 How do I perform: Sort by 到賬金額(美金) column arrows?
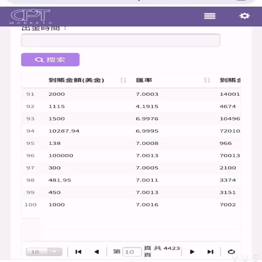click(x=123, y=80)
